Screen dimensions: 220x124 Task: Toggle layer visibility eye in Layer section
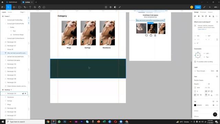coord(217,71)
